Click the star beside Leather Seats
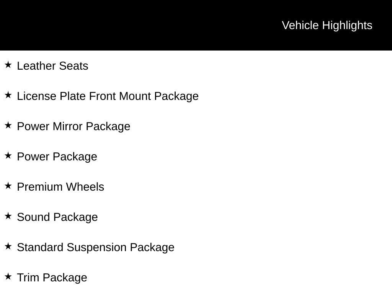The image size is (392, 294). click(8, 65)
